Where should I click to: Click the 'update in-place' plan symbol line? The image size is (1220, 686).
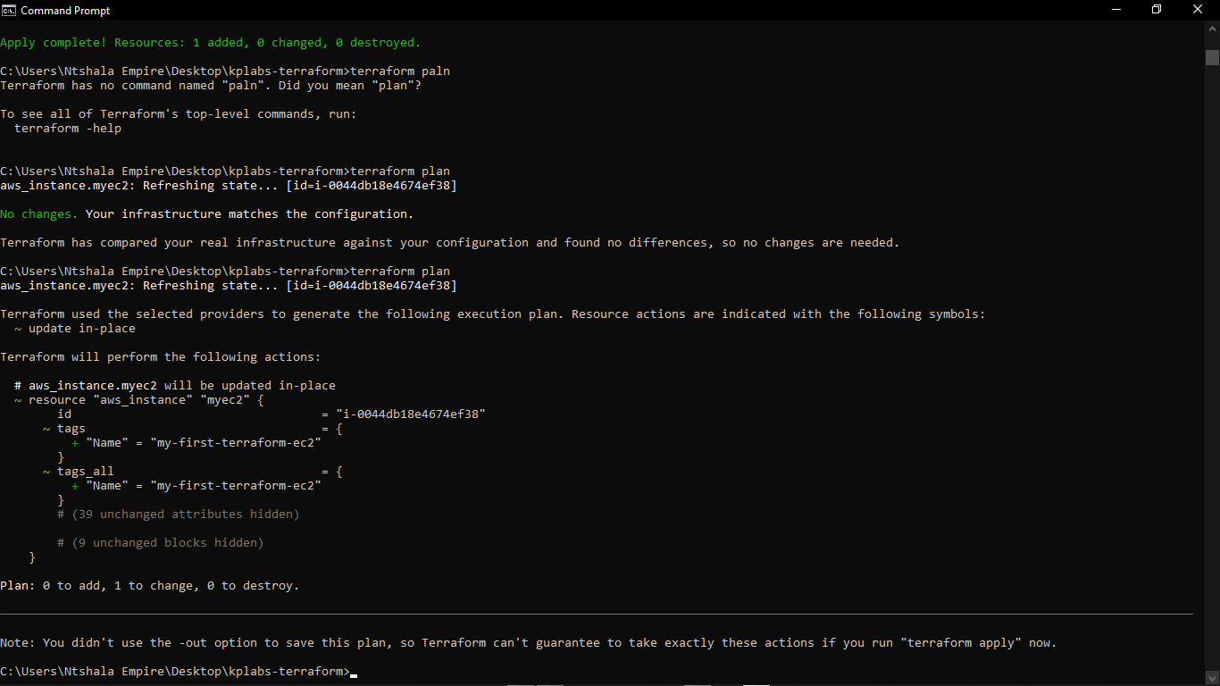pos(76,328)
